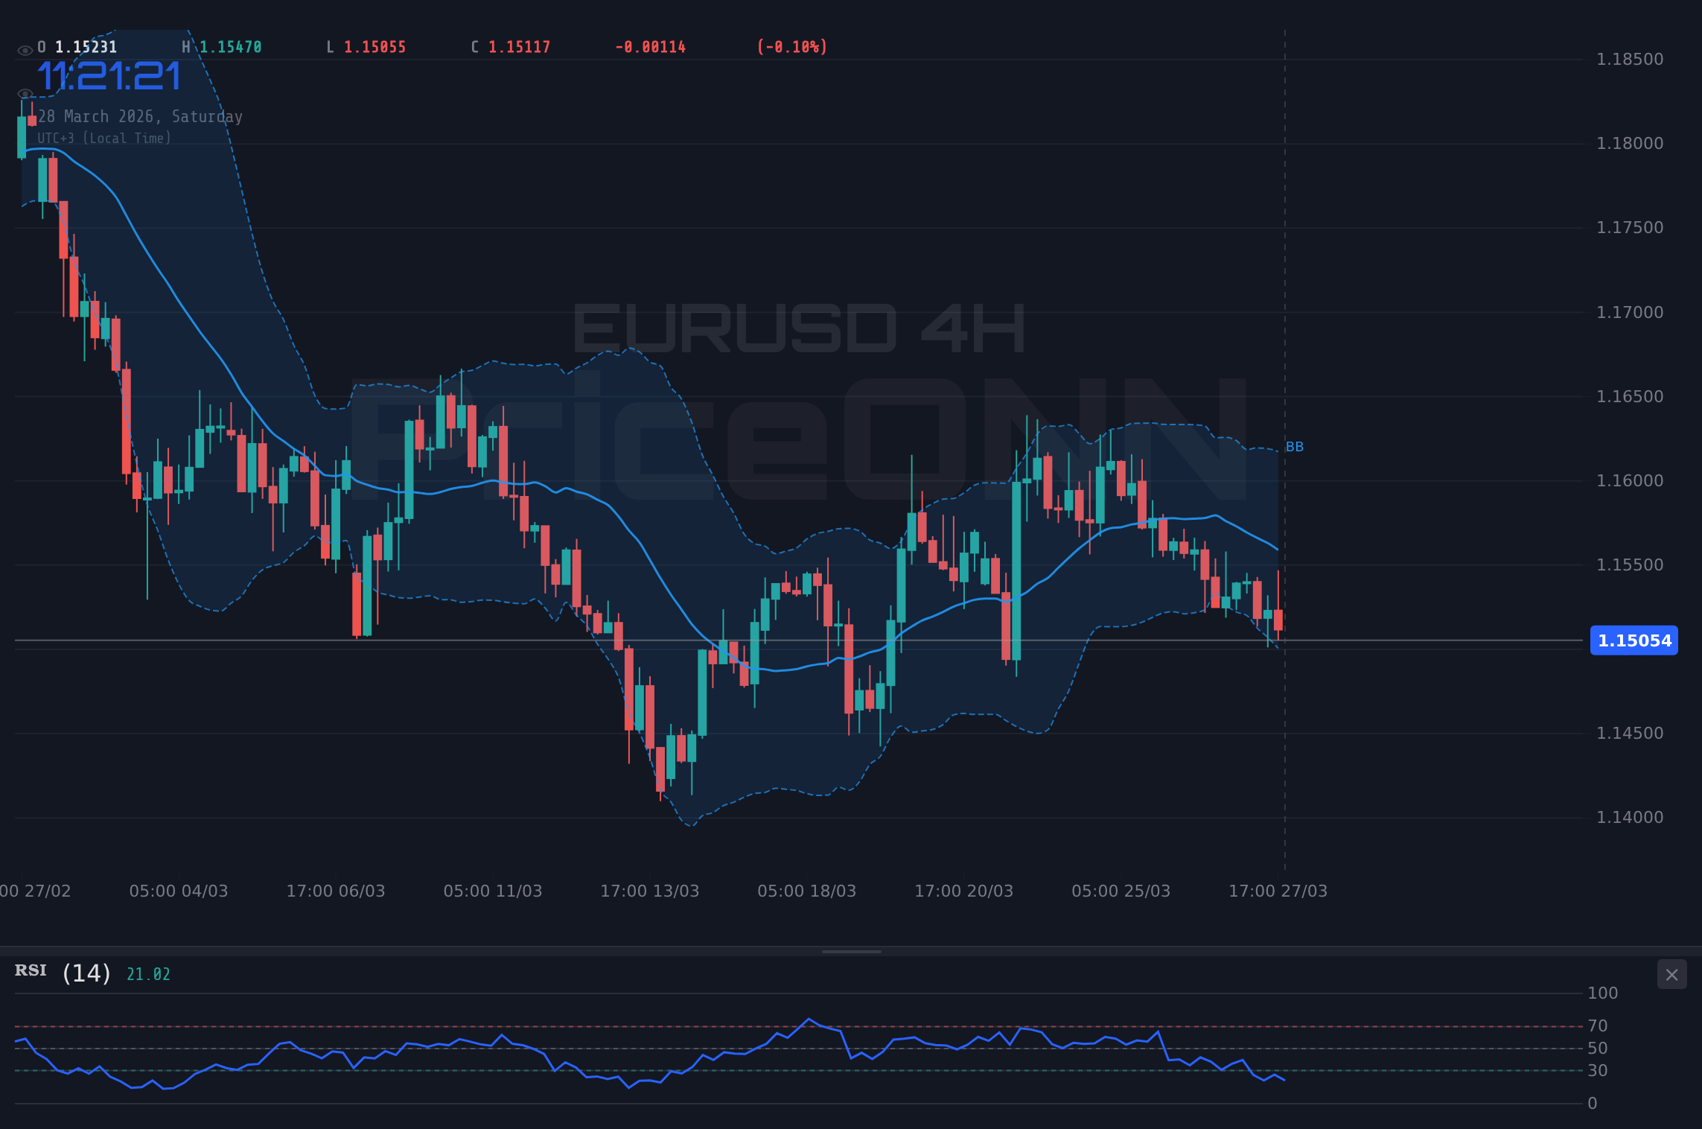
Task: Click the RSI (14) indicator label
Action: pyautogui.click(x=62, y=970)
